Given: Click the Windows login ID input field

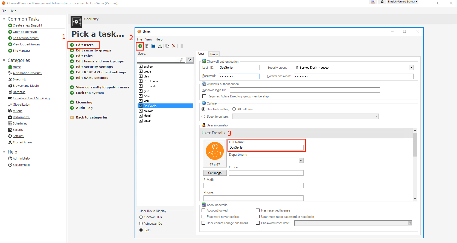Looking at the screenshot, I should tap(305, 90).
